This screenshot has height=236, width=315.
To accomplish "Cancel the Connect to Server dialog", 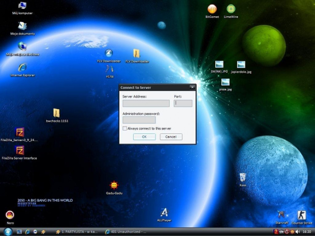I will (x=171, y=137).
